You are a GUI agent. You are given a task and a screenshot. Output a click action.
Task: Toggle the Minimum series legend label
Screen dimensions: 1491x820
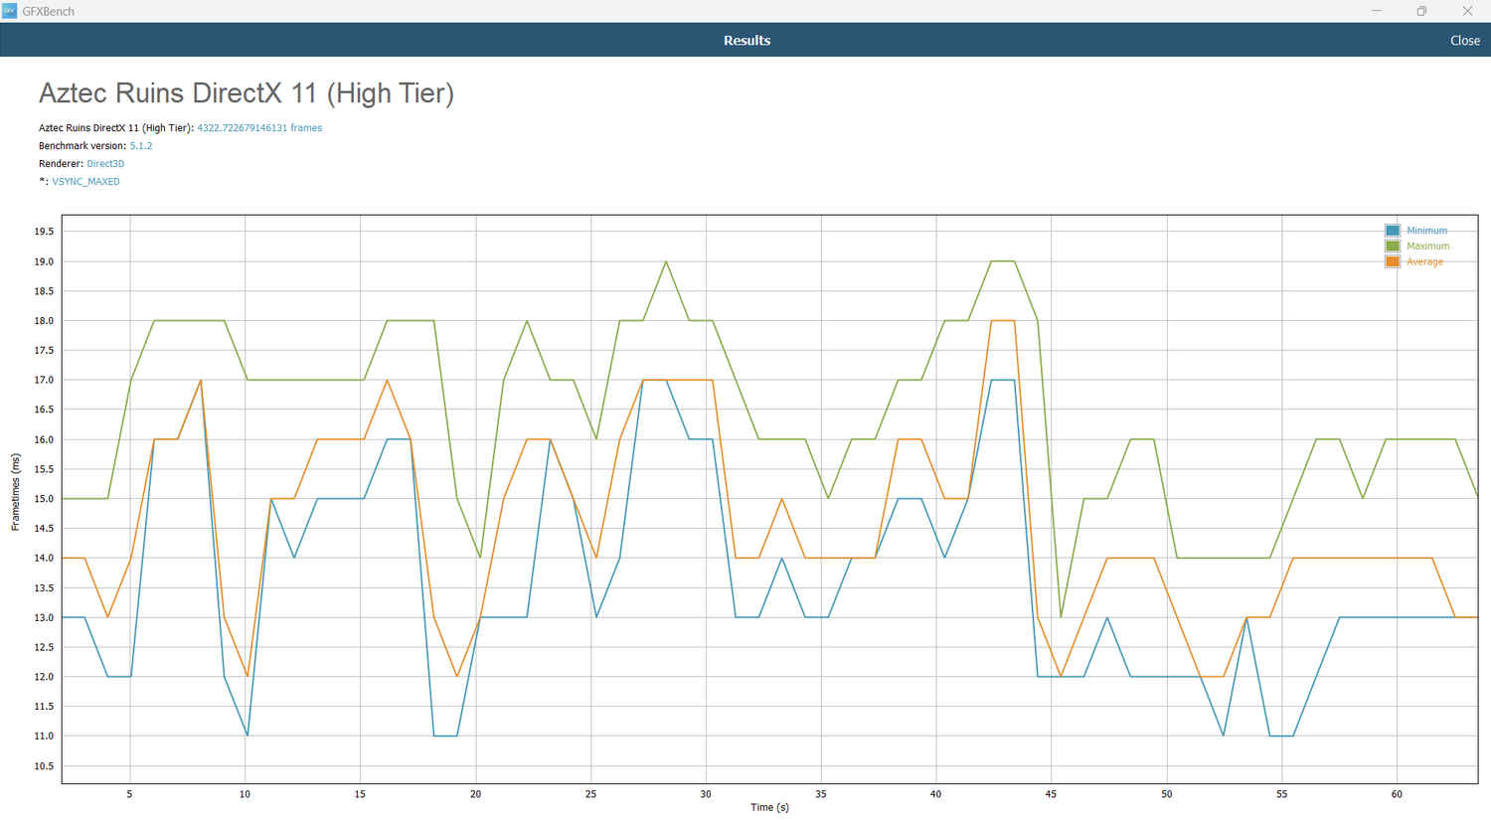pyautogui.click(x=1426, y=231)
